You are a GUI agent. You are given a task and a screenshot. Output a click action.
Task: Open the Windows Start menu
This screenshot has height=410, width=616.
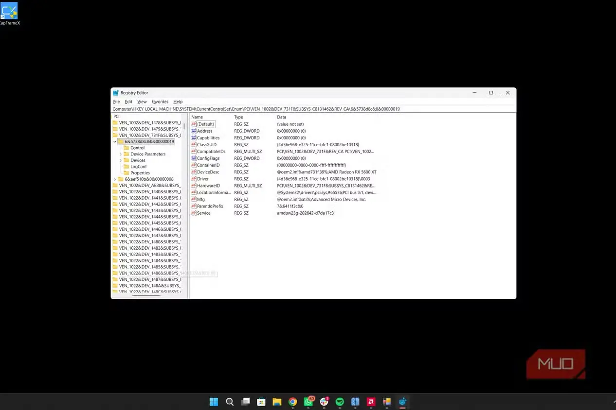(x=214, y=402)
